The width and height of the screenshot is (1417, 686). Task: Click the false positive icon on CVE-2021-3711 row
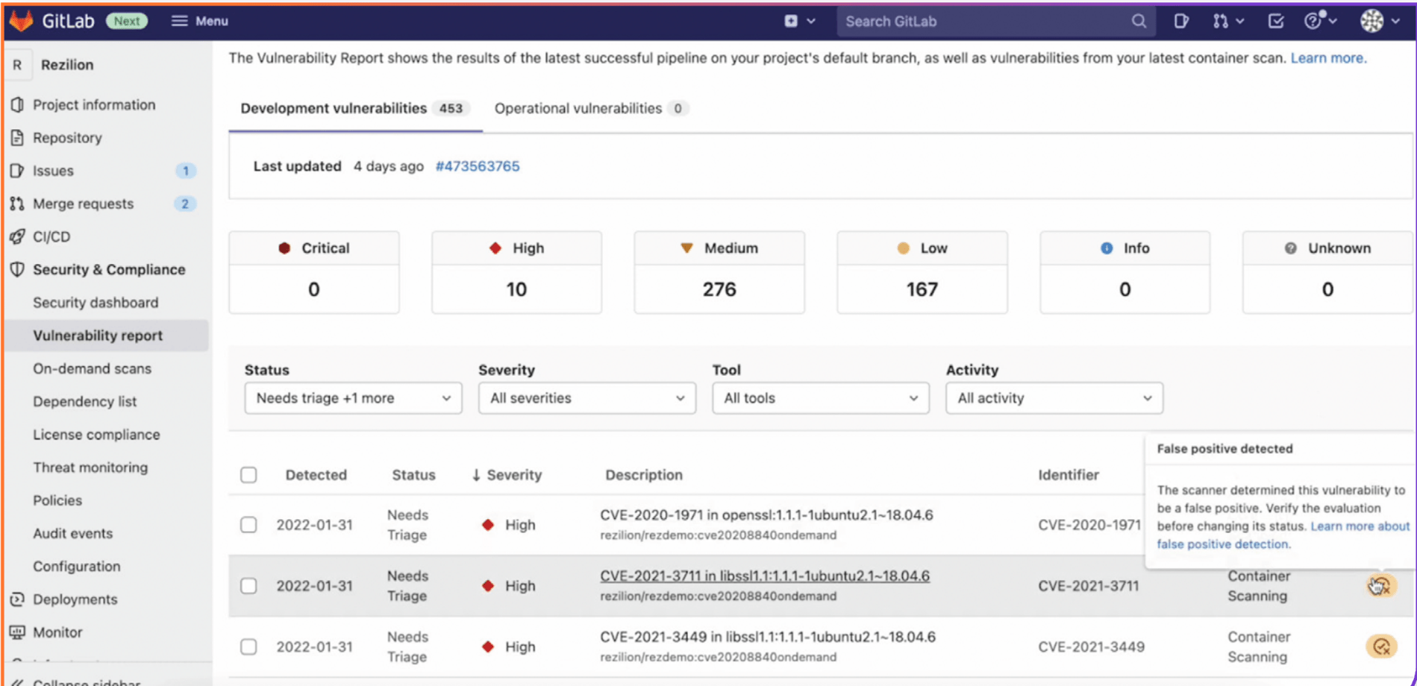point(1380,586)
